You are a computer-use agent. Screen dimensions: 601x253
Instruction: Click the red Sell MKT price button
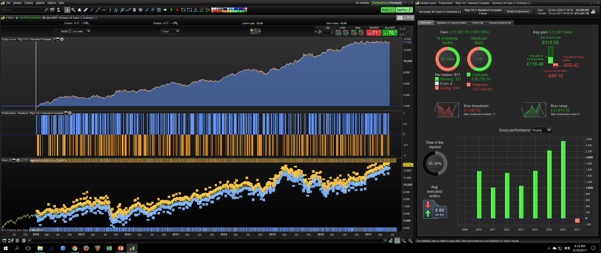pyautogui.click(x=374, y=33)
